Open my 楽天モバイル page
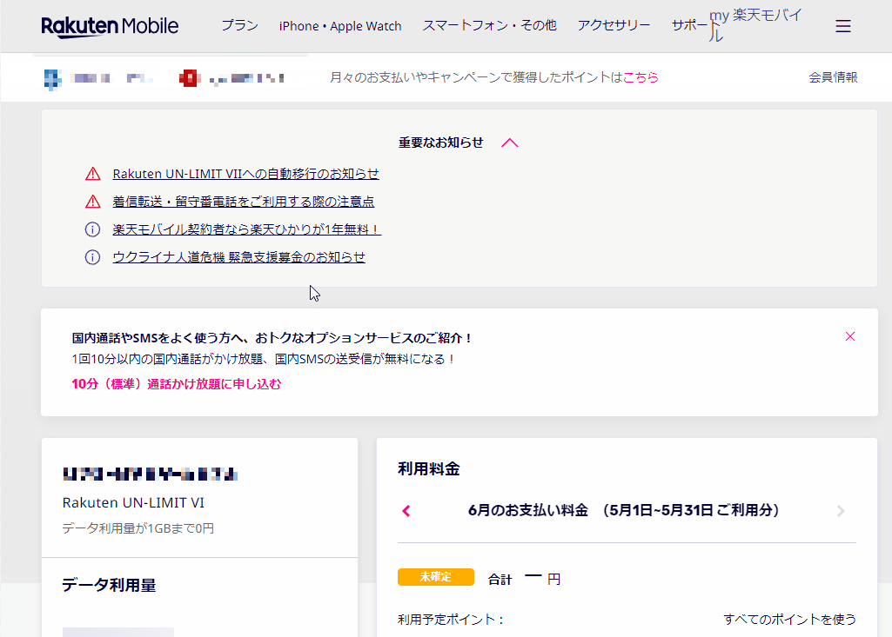892x637 pixels. [x=755, y=25]
